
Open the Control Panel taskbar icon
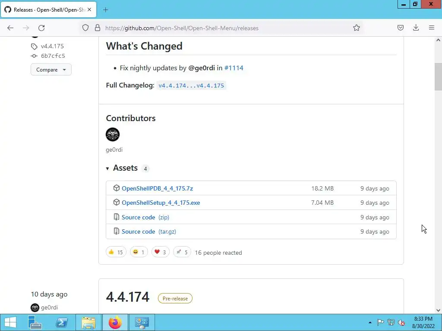(x=142, y=322)
